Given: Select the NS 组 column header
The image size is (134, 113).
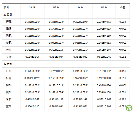Looking at the screenshot, I should 56,7.
